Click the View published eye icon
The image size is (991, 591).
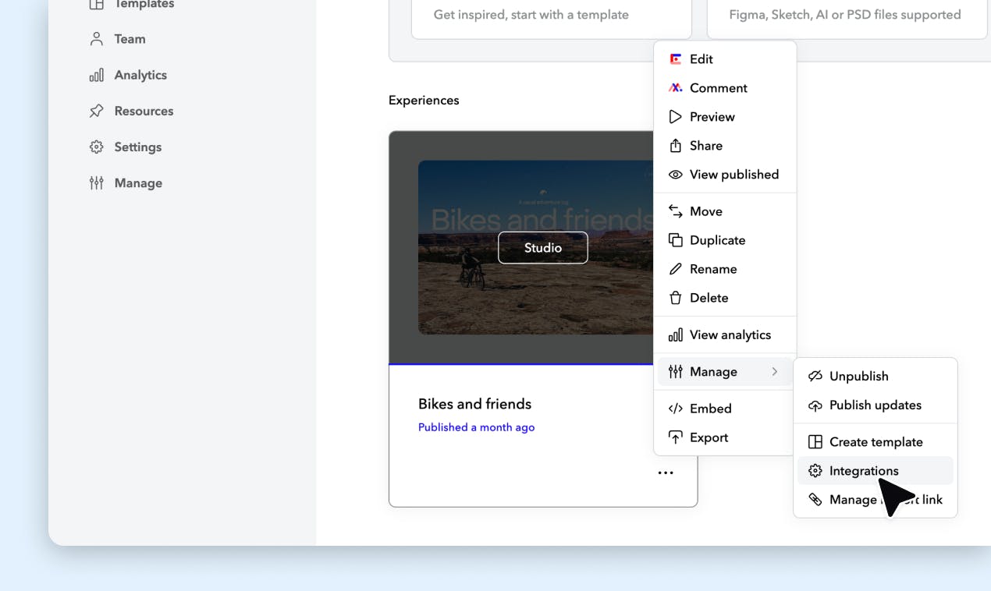coord(676,175)
